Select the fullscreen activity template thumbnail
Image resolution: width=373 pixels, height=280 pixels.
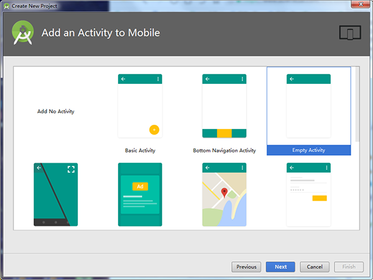tap(55, 194)
